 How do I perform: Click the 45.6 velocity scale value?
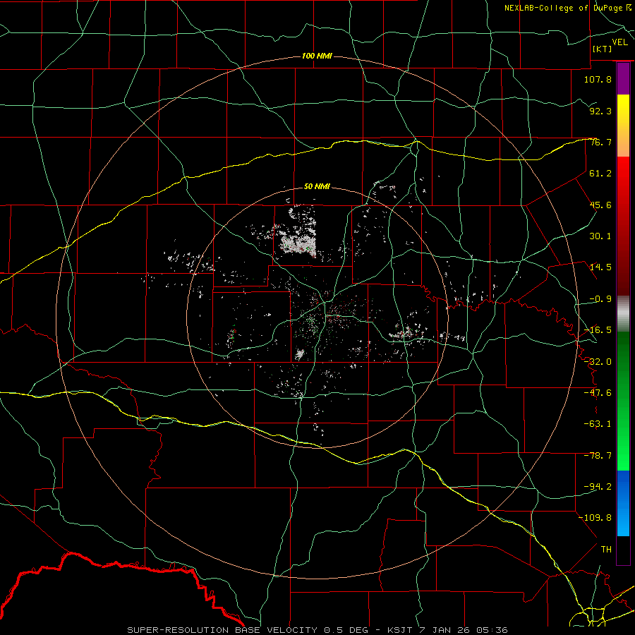click(x=600, y=205)
